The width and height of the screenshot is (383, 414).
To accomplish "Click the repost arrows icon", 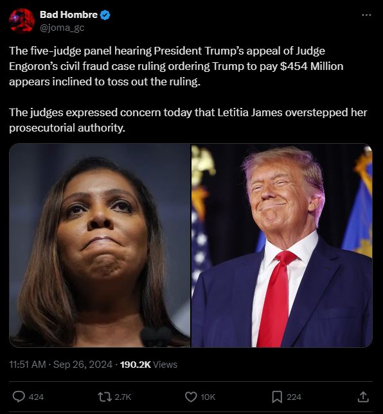I will [x=105, y=397].
